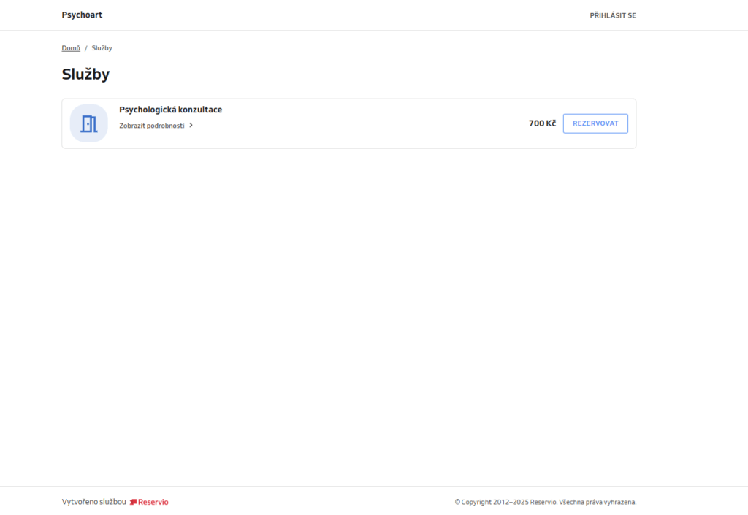Click the Psychoart site title
This screenshot has width=748, height=515.
82,15
